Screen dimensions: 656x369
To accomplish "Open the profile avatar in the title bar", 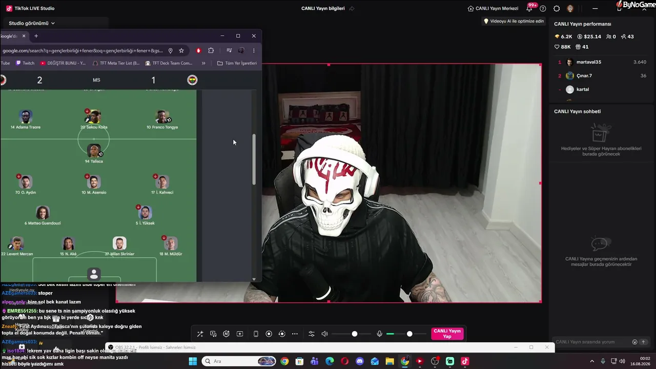I will [570, 8].
